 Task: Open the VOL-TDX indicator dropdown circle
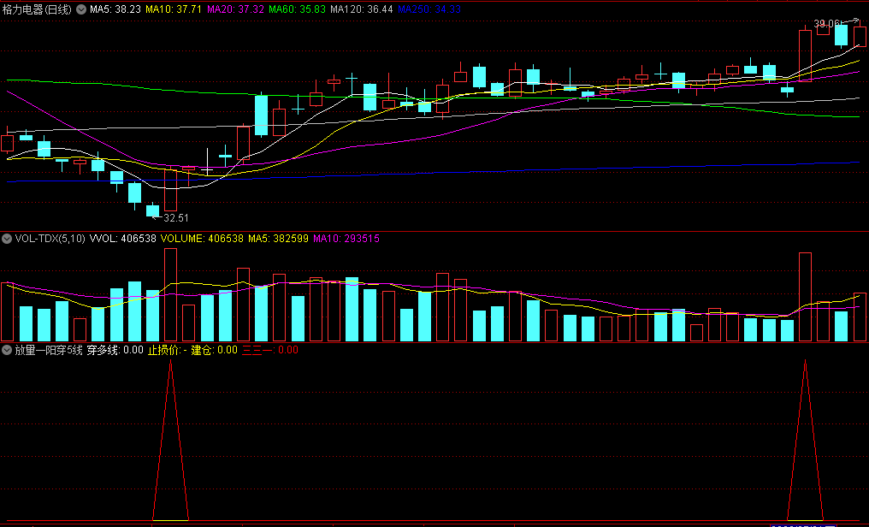tap(7, 239)
